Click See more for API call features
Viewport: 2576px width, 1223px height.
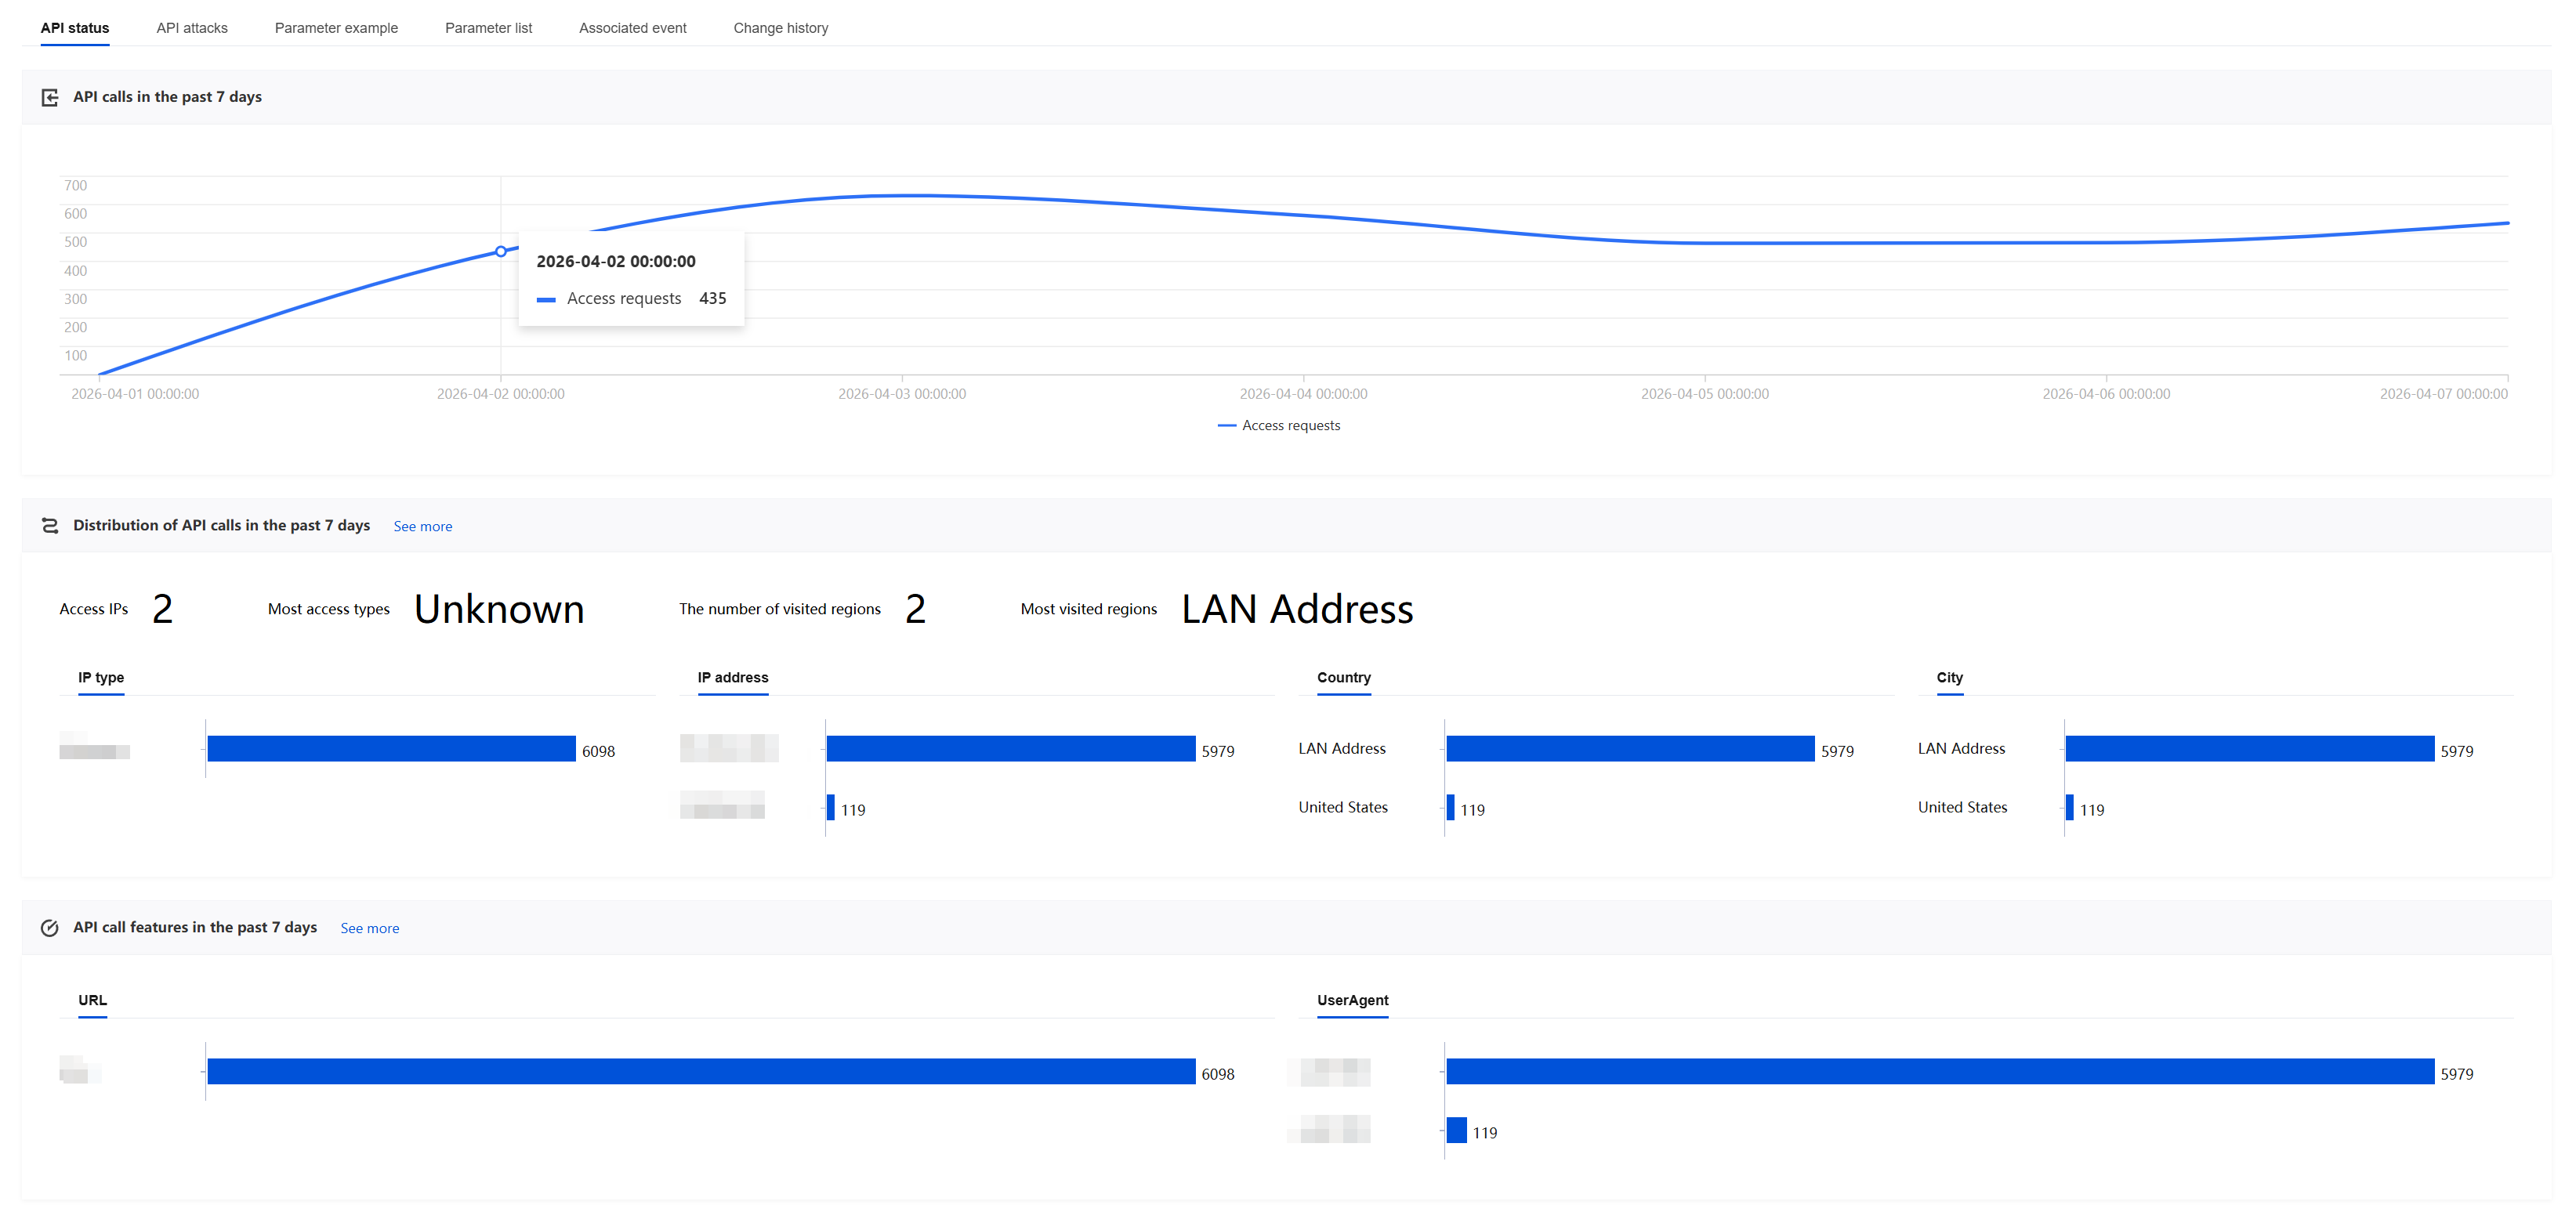pos(369,929)
